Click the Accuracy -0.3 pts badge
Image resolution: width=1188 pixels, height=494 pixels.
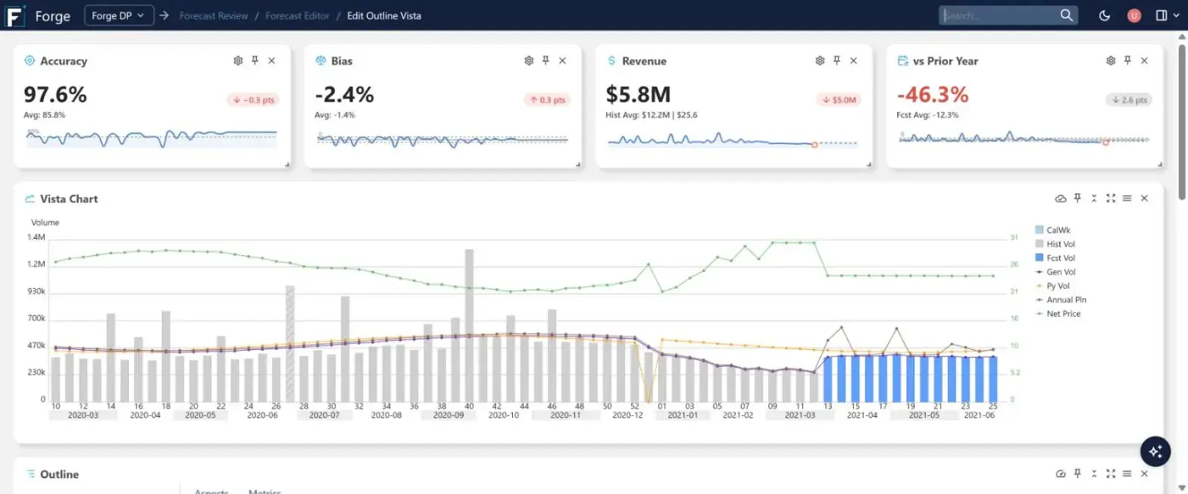click(x=253, y=99)
